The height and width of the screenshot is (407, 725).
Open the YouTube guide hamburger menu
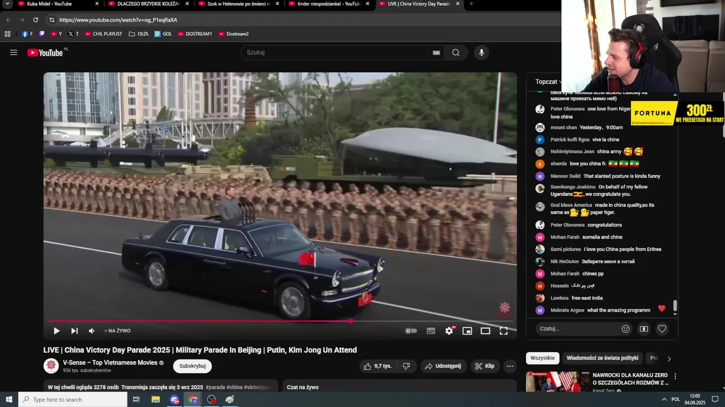pyautogui.click(x=14, y=53)
